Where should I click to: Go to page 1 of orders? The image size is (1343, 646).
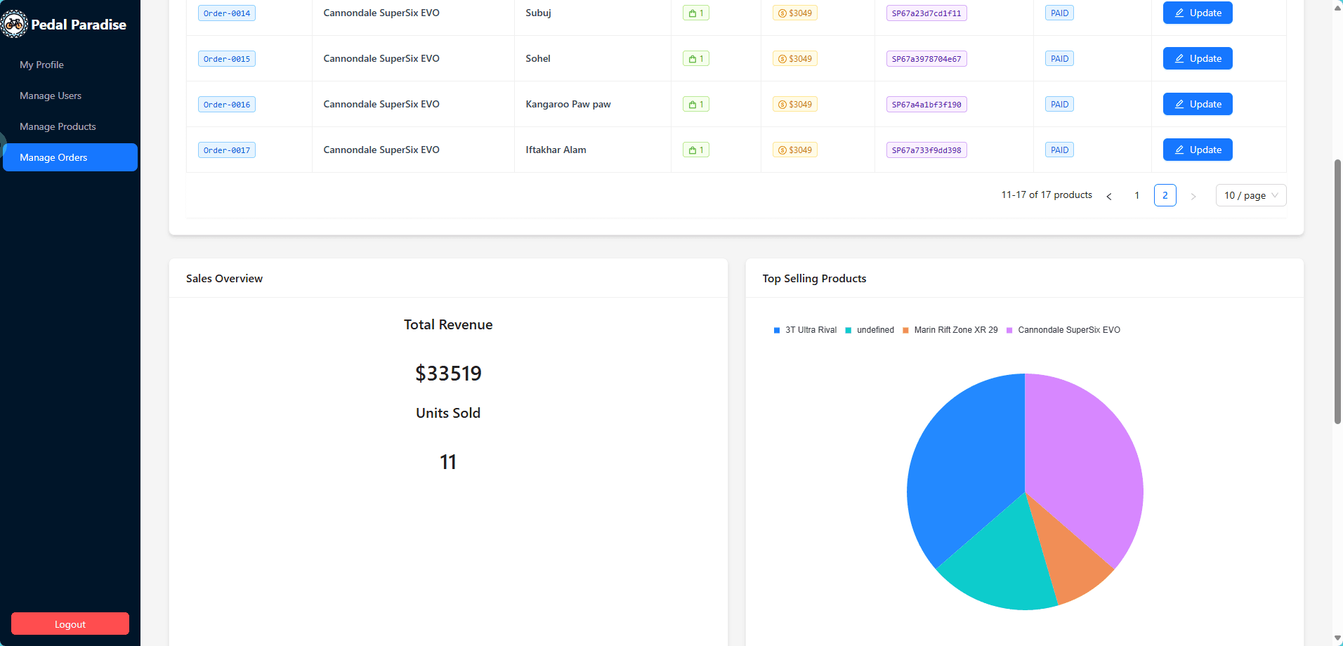[x=1136, y=195]
